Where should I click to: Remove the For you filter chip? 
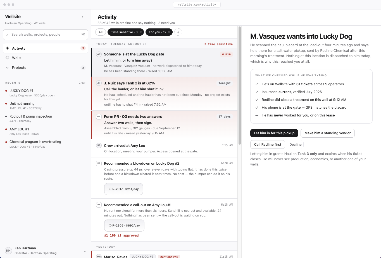[169, 32]
